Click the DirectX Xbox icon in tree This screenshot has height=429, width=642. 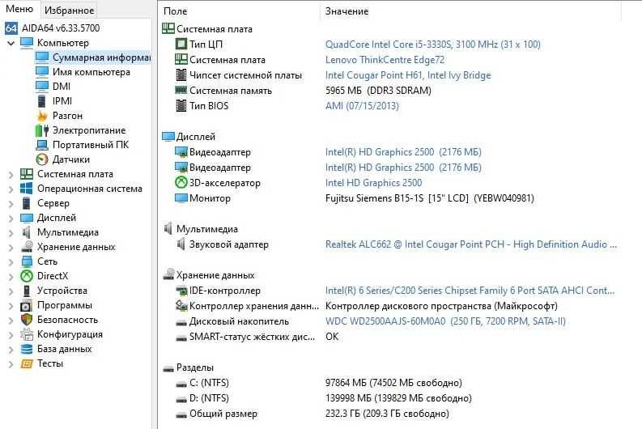coord(27,276)
